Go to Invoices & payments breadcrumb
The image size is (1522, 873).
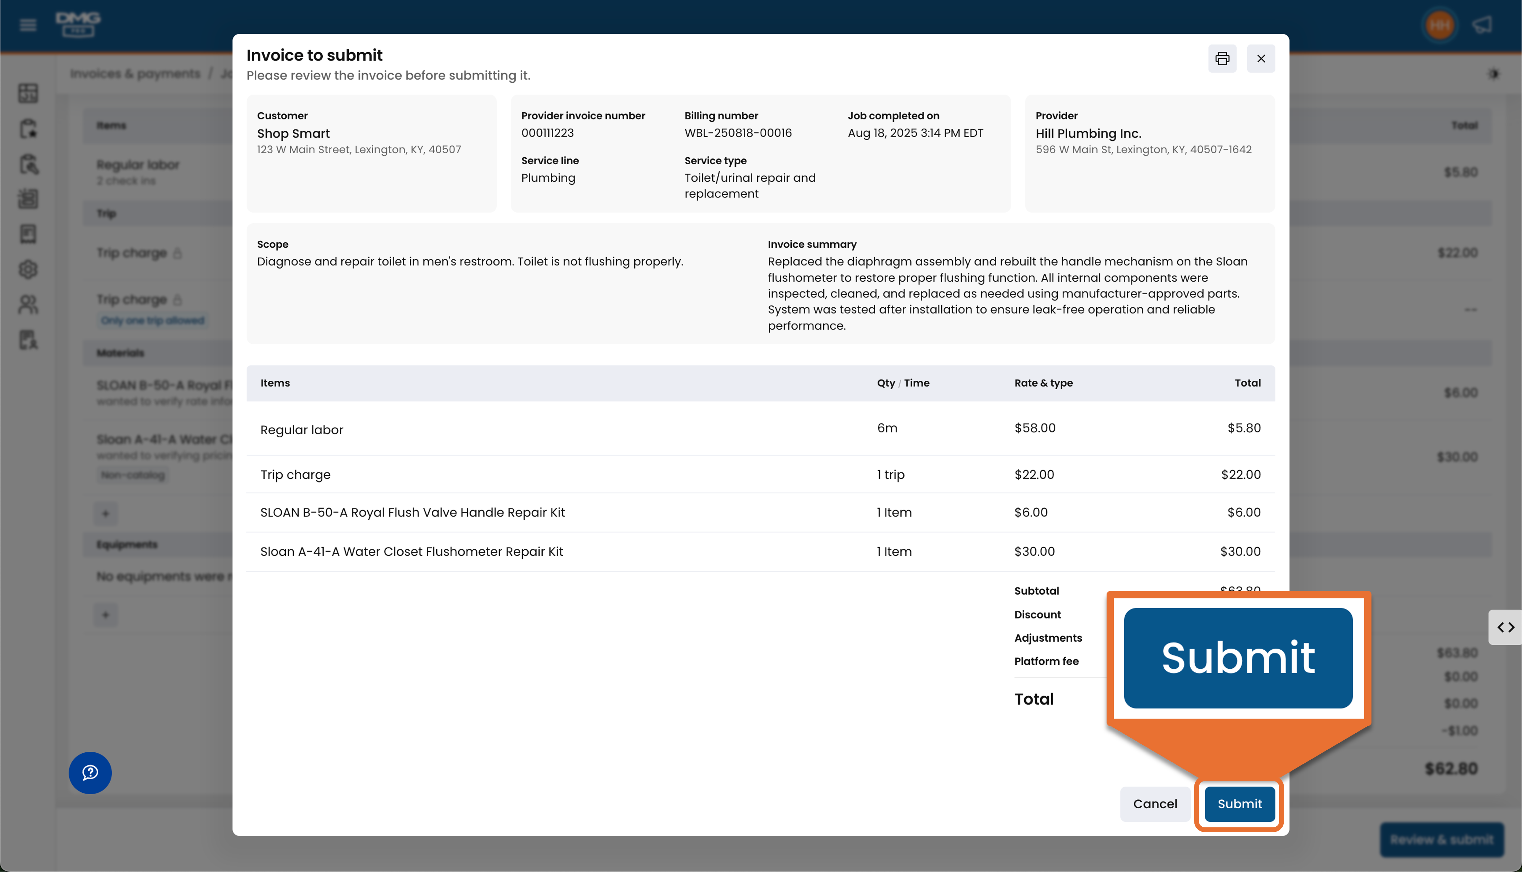[135, 74]
